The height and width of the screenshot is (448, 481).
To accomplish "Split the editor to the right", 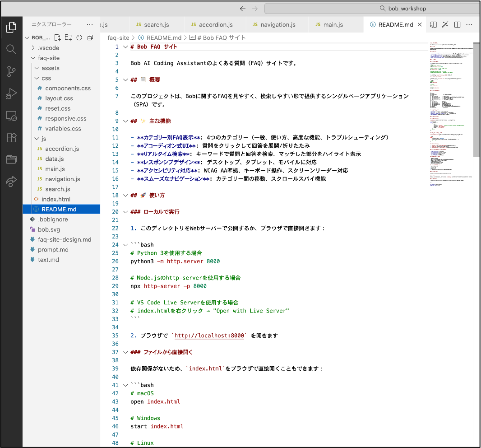I will [x=457, y=24].
